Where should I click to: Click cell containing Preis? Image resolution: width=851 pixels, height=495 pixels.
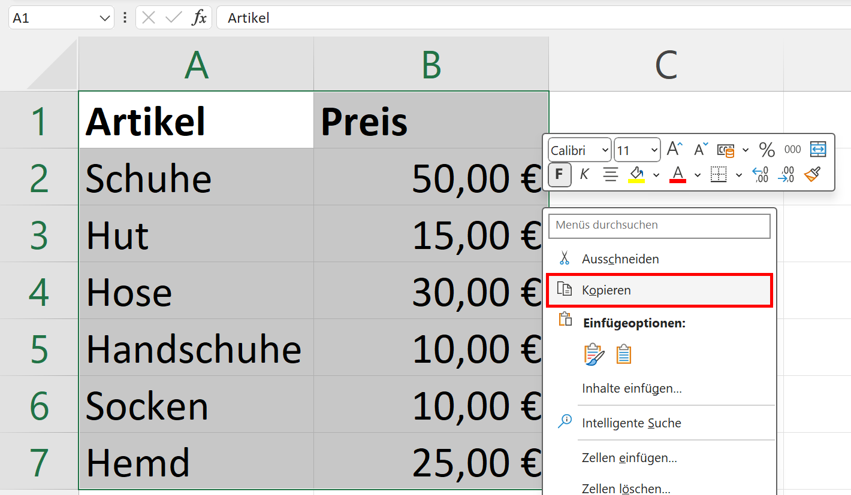[431, 120]
